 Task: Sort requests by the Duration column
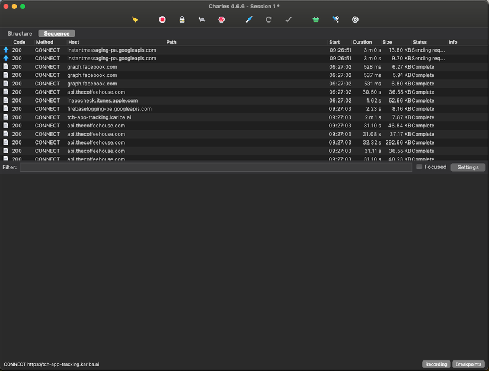tap(362, 42)
